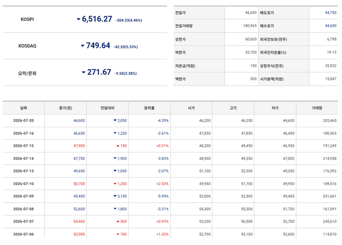Select the date 2026-07-08 cell
Screen dimensions: 342x245
pyautogui.click(x=24, y=209)
